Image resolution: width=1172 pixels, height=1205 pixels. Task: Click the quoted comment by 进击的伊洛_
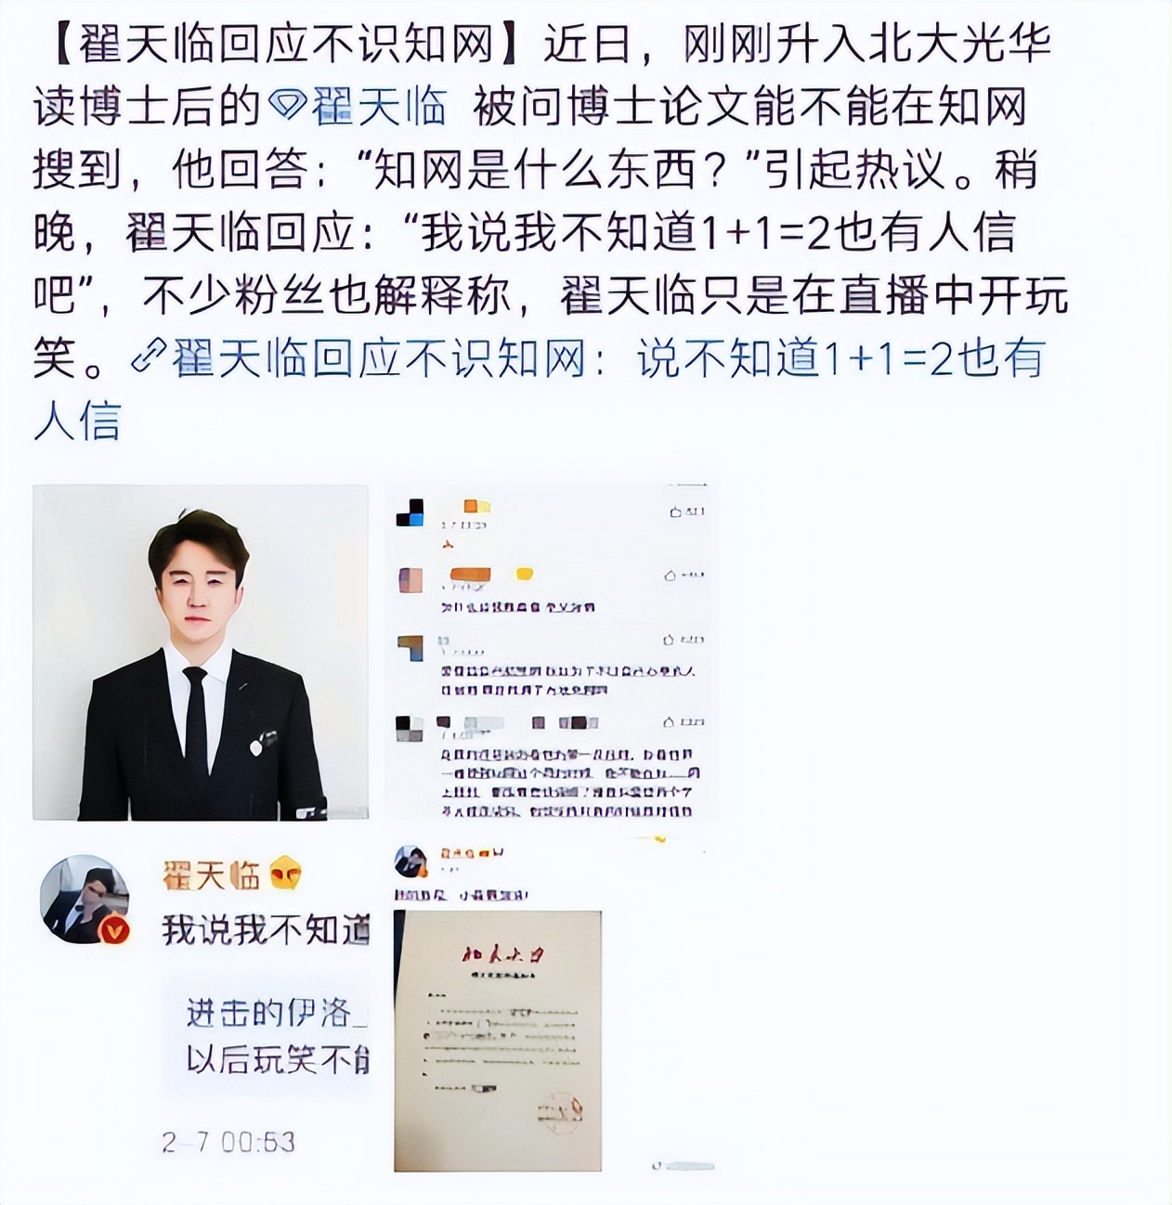267,1037
